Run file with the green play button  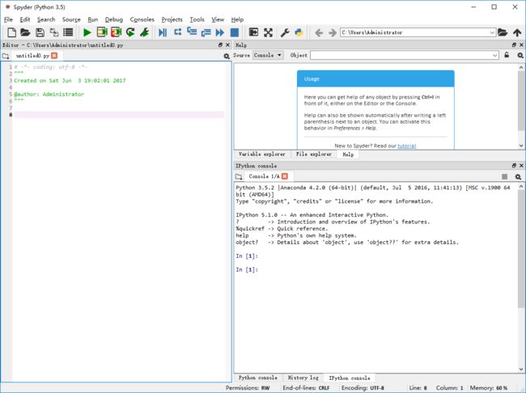[x=87, y=32]
